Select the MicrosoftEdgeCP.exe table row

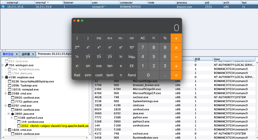174,93
